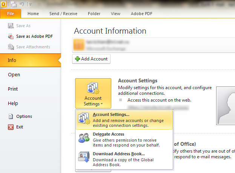The height and width of the screenshot is (173, 235).
Task: Click the Save as Adobe PDF icon
Action: [11, 36]
